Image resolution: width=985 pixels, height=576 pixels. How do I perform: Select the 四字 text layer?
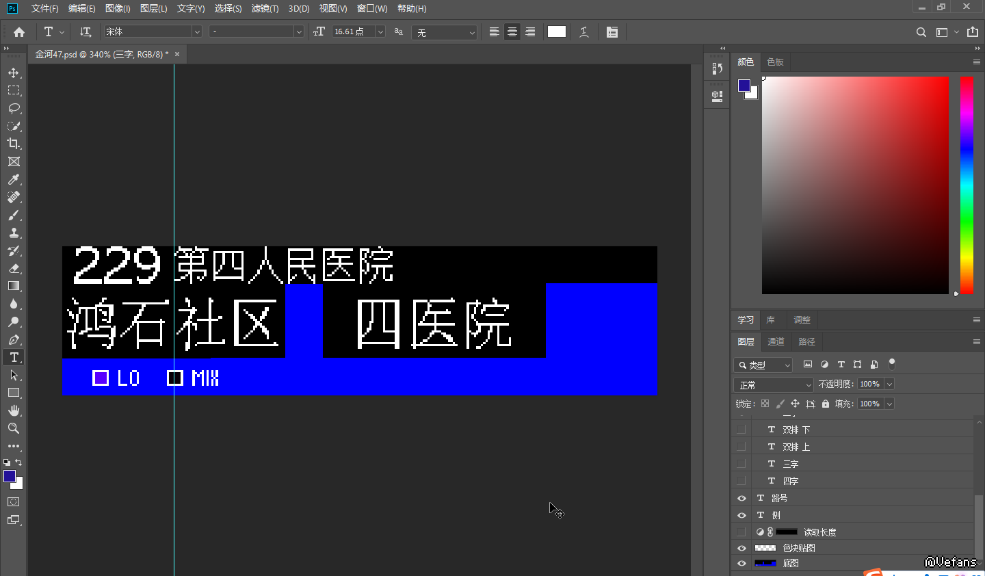click(791, 481)
